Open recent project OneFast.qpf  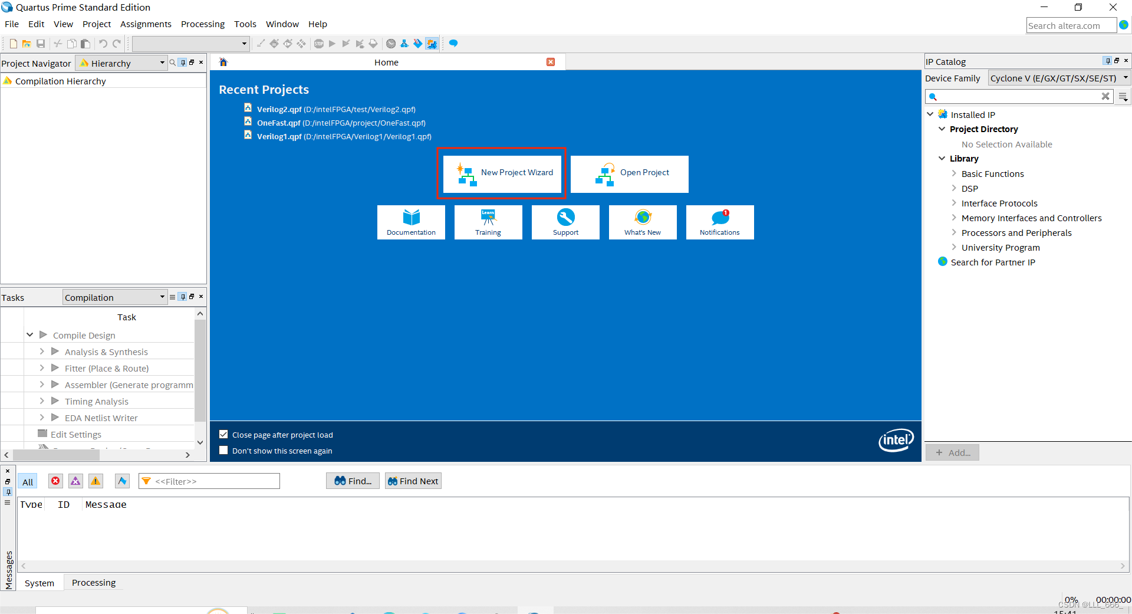point(341,123)
